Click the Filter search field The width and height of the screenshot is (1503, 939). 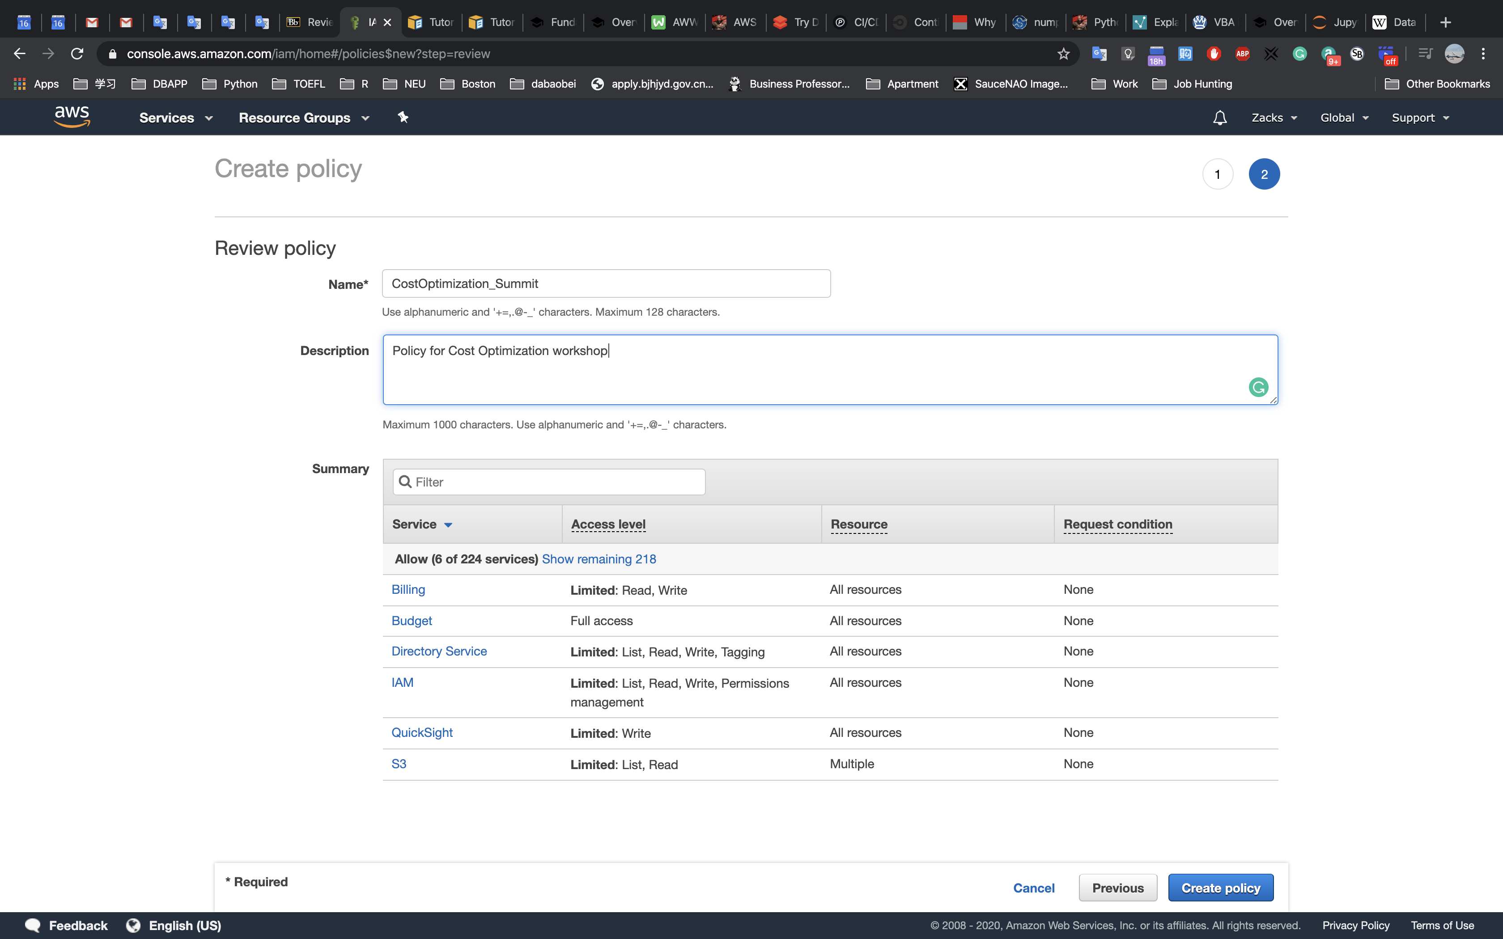pos(549,482)
